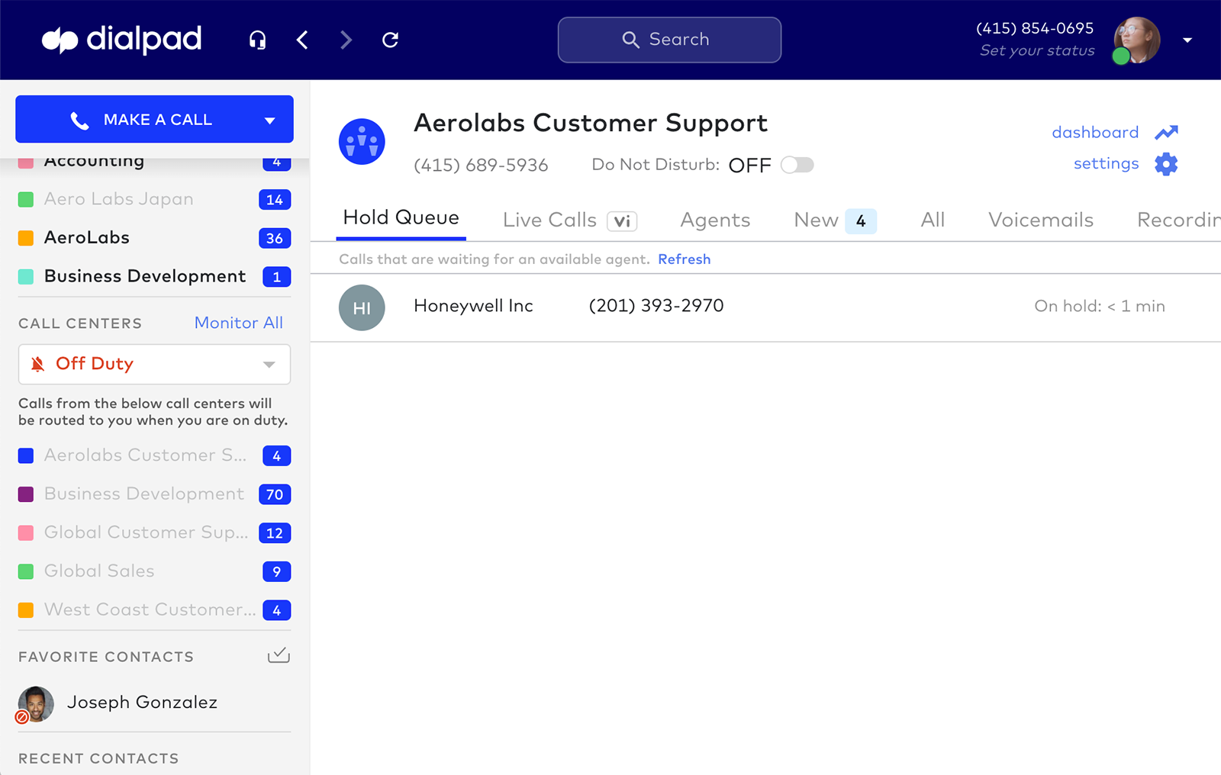Viewport: 1221px width, 775px height.
Task: Reload using the refresh icon
Action: tap(390, 40)
